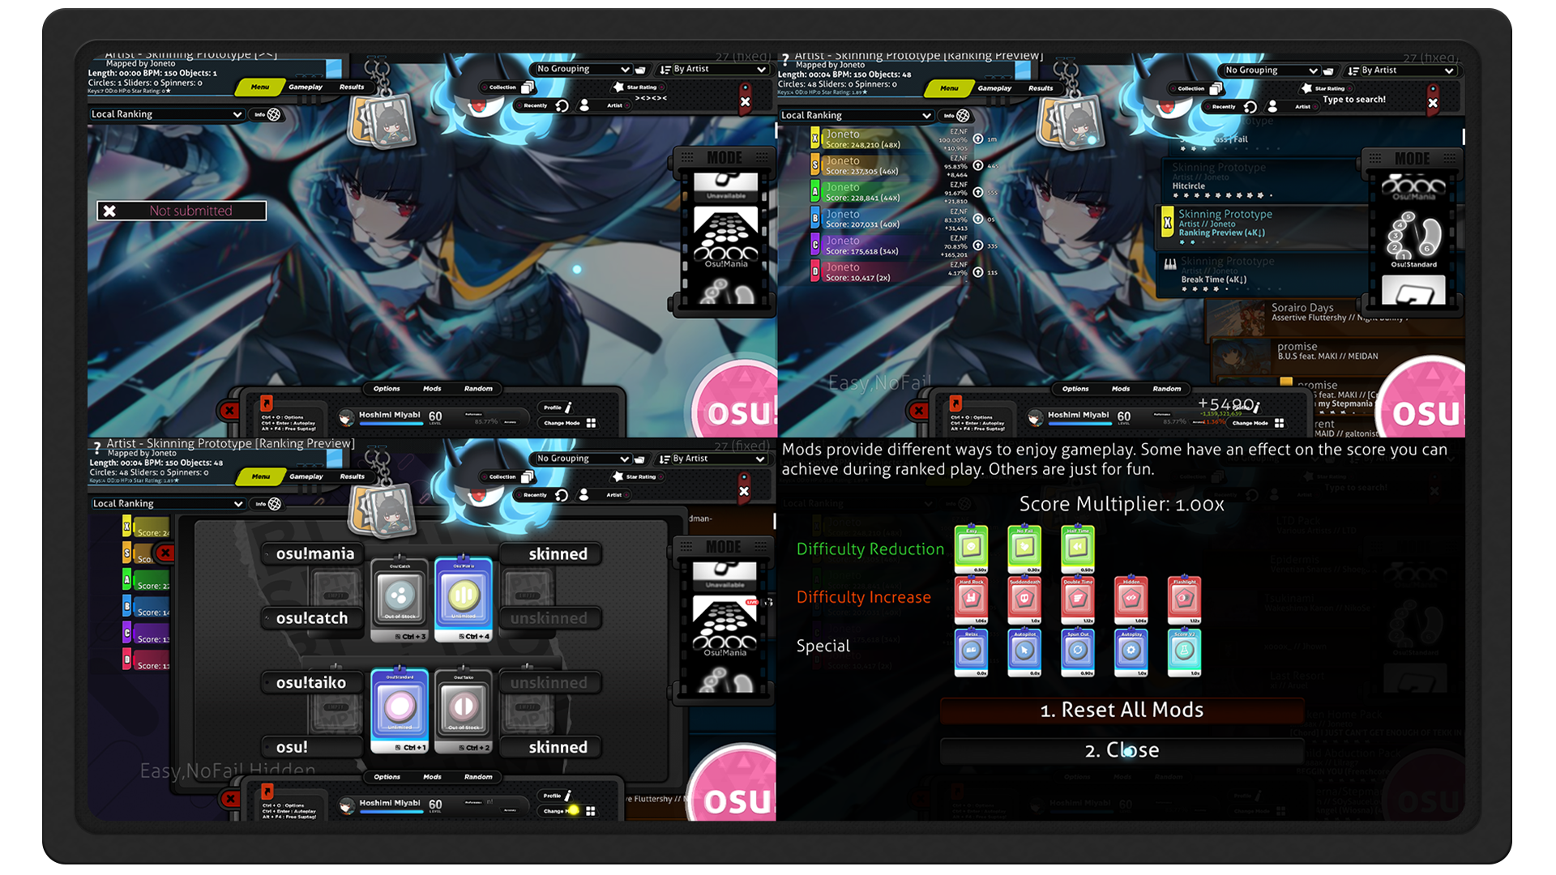
Task: Toggle the Flashlight mod card
Action: (x=1184, y=600)
